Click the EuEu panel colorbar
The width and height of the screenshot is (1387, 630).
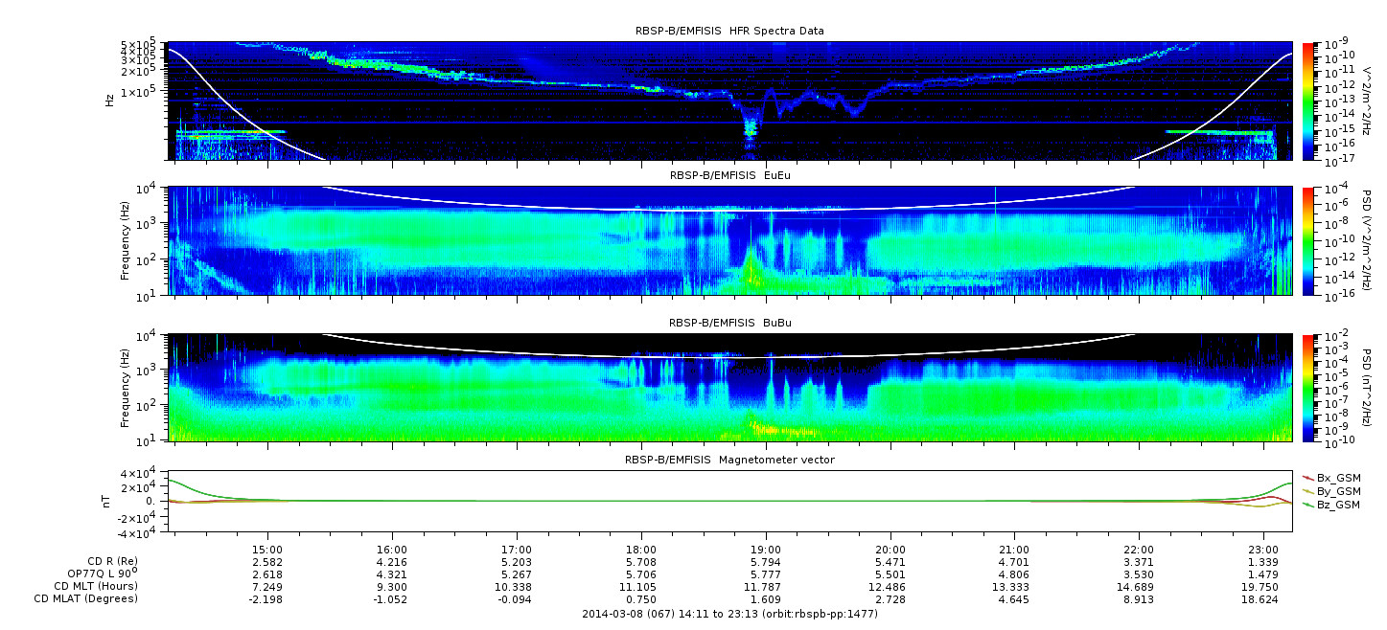1307,241
